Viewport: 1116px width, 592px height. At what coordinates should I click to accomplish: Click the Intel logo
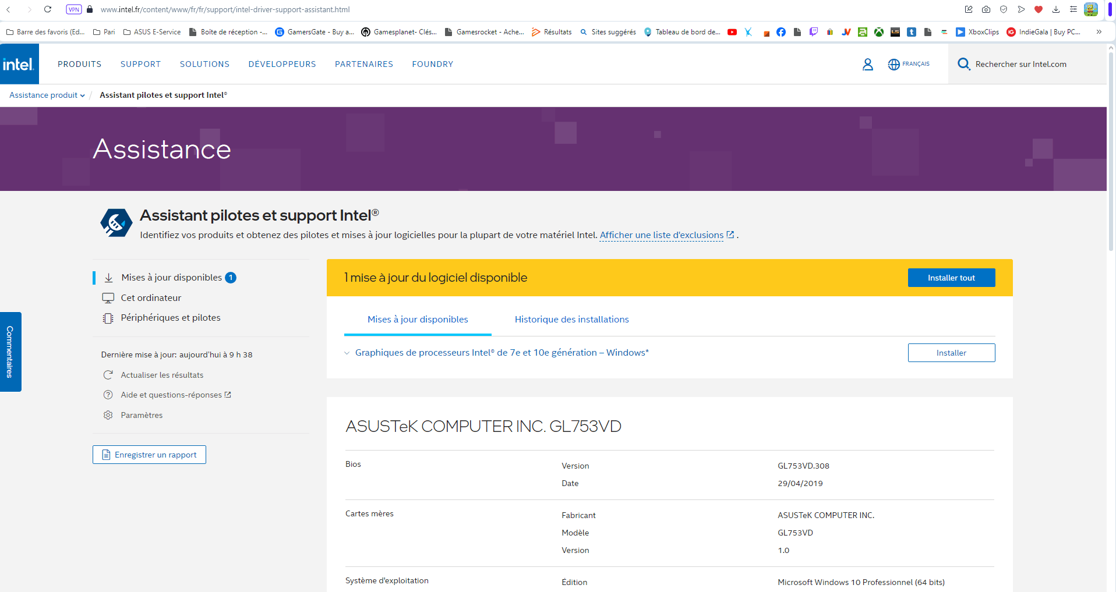pyautogui.click(x=19, y=64)
